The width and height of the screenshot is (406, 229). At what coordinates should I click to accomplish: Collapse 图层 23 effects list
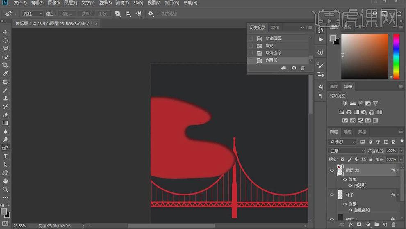click(x=398, y=170)
